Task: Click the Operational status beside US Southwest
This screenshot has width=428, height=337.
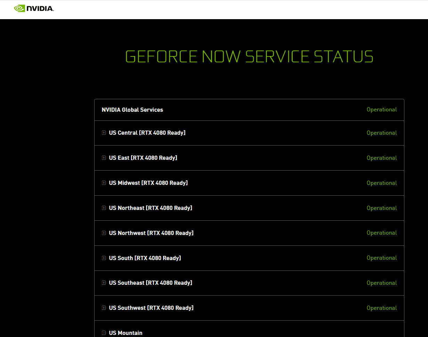Action: [381, 308]
